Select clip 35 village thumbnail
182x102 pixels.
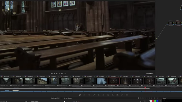[162, 81]
